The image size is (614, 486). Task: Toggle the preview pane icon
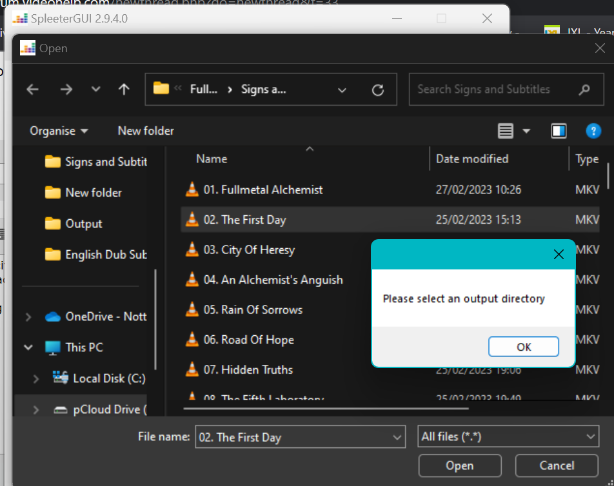tap(559, 131)
